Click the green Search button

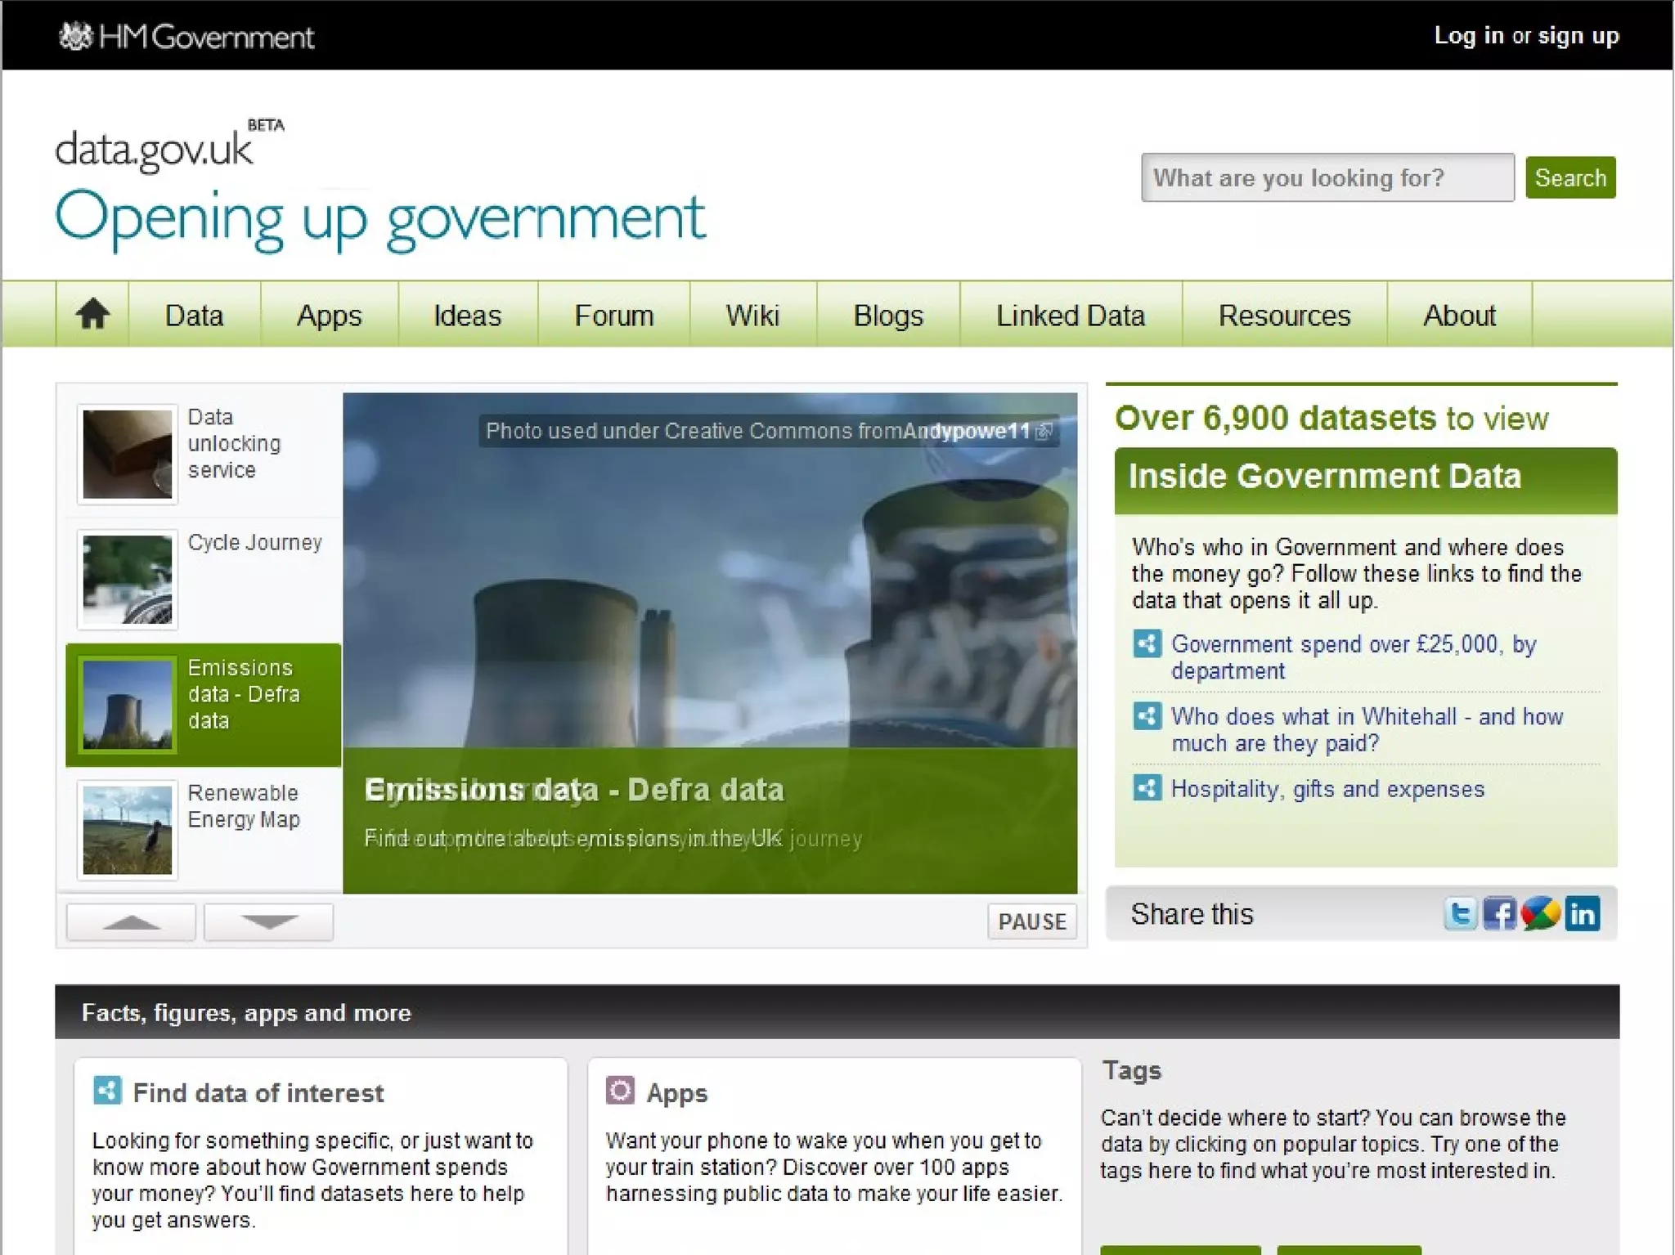[1569, 177]
